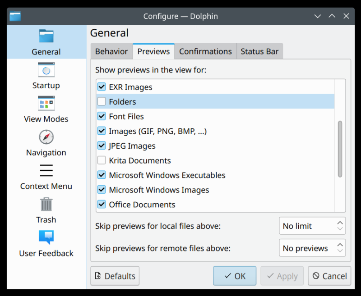Click the Defaults button
The width and height of the screenshot is (361, 296).
[115, 276]
